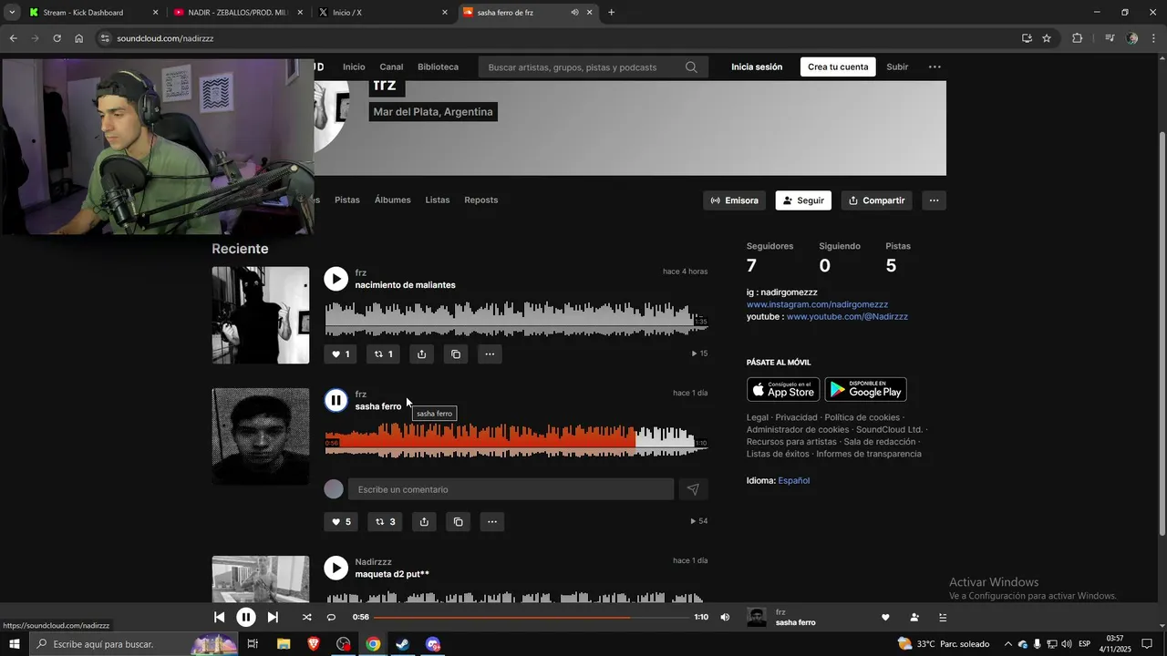Screen dimensions: 1167x656
Task: Switch to the Álbumes tab
Action: (393, 200)
